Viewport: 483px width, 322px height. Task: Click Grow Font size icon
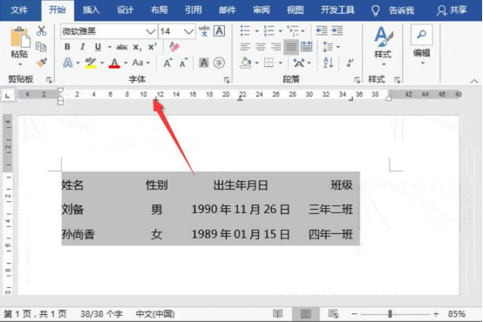[x=168, y=63]
